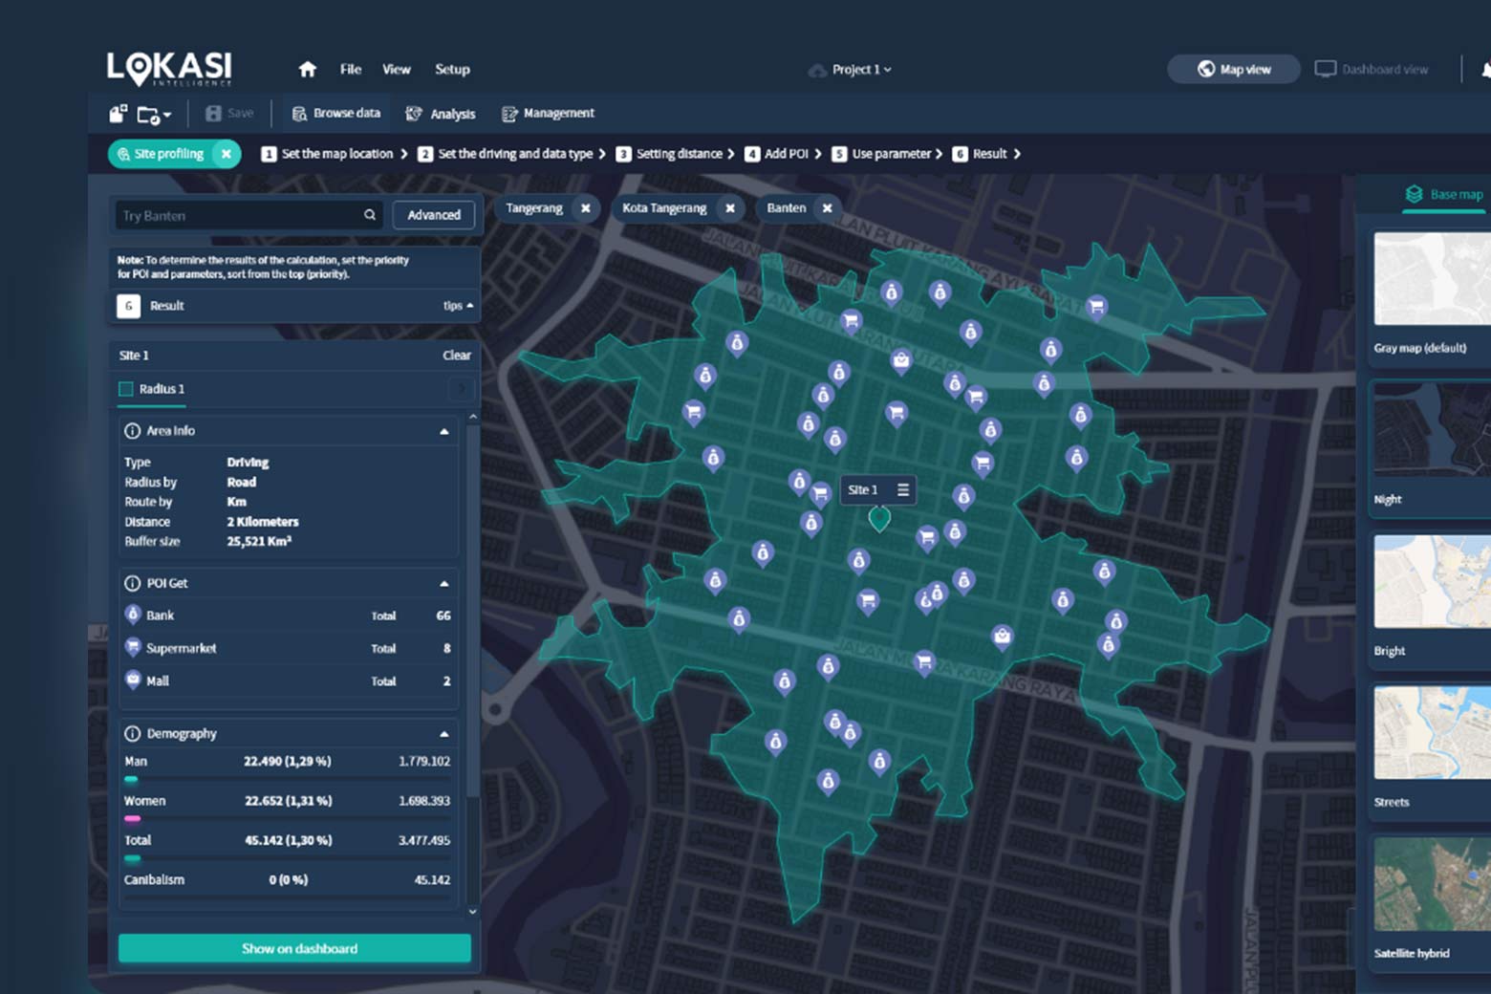This screenshot has height=994, width=1491.
Task: Open the File menu
Action: click(351, 69)
